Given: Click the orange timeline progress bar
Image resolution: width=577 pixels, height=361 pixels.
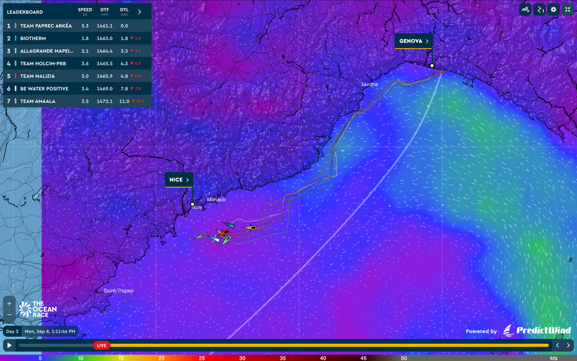Looking at the screenshot, I should click(330, 345).
